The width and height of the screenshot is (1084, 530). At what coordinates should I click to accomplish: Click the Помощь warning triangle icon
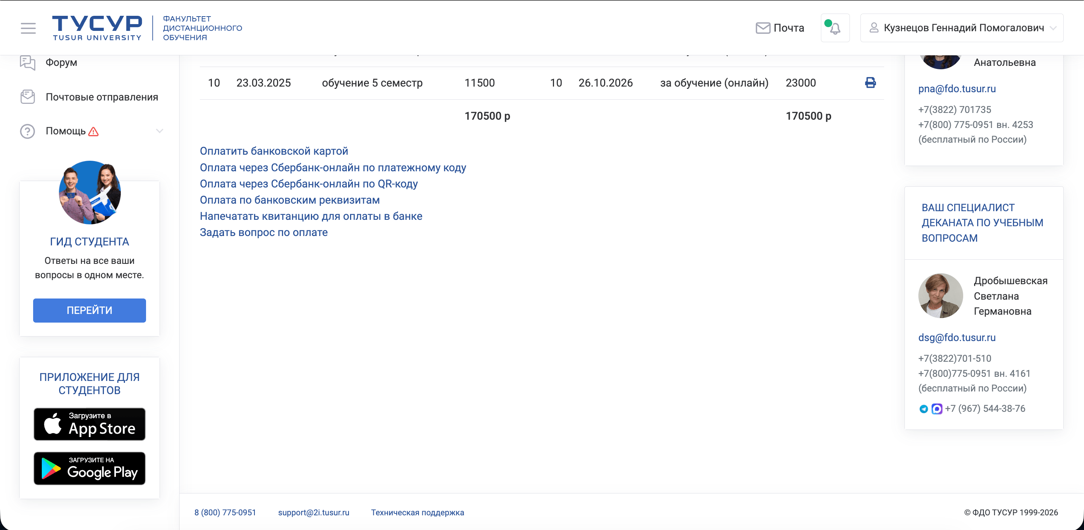pos(93,131)
